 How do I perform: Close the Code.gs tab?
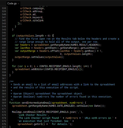click(18, 4)
